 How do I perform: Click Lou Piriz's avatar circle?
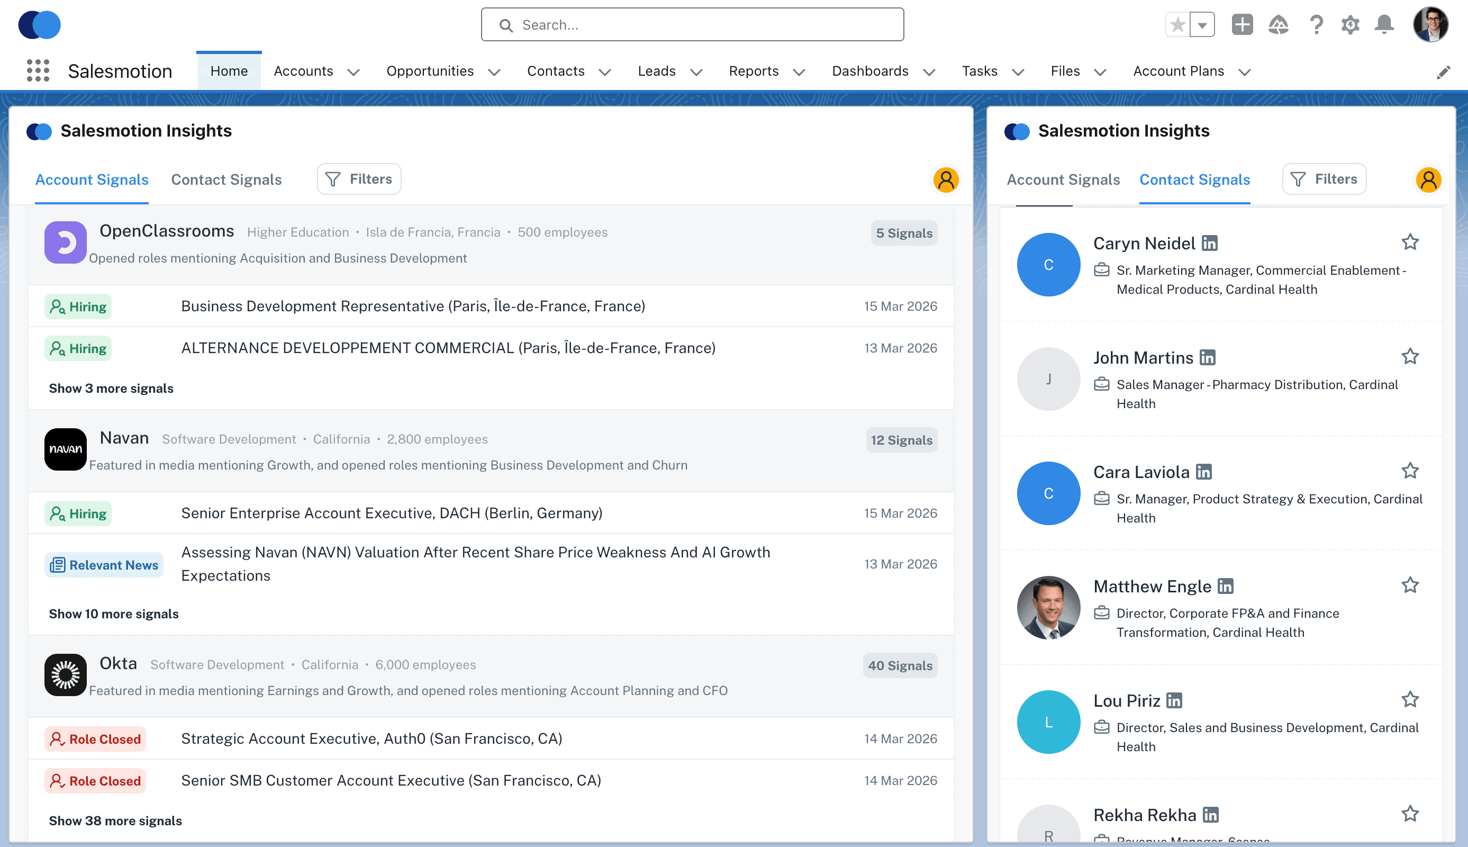[1048, 723]
